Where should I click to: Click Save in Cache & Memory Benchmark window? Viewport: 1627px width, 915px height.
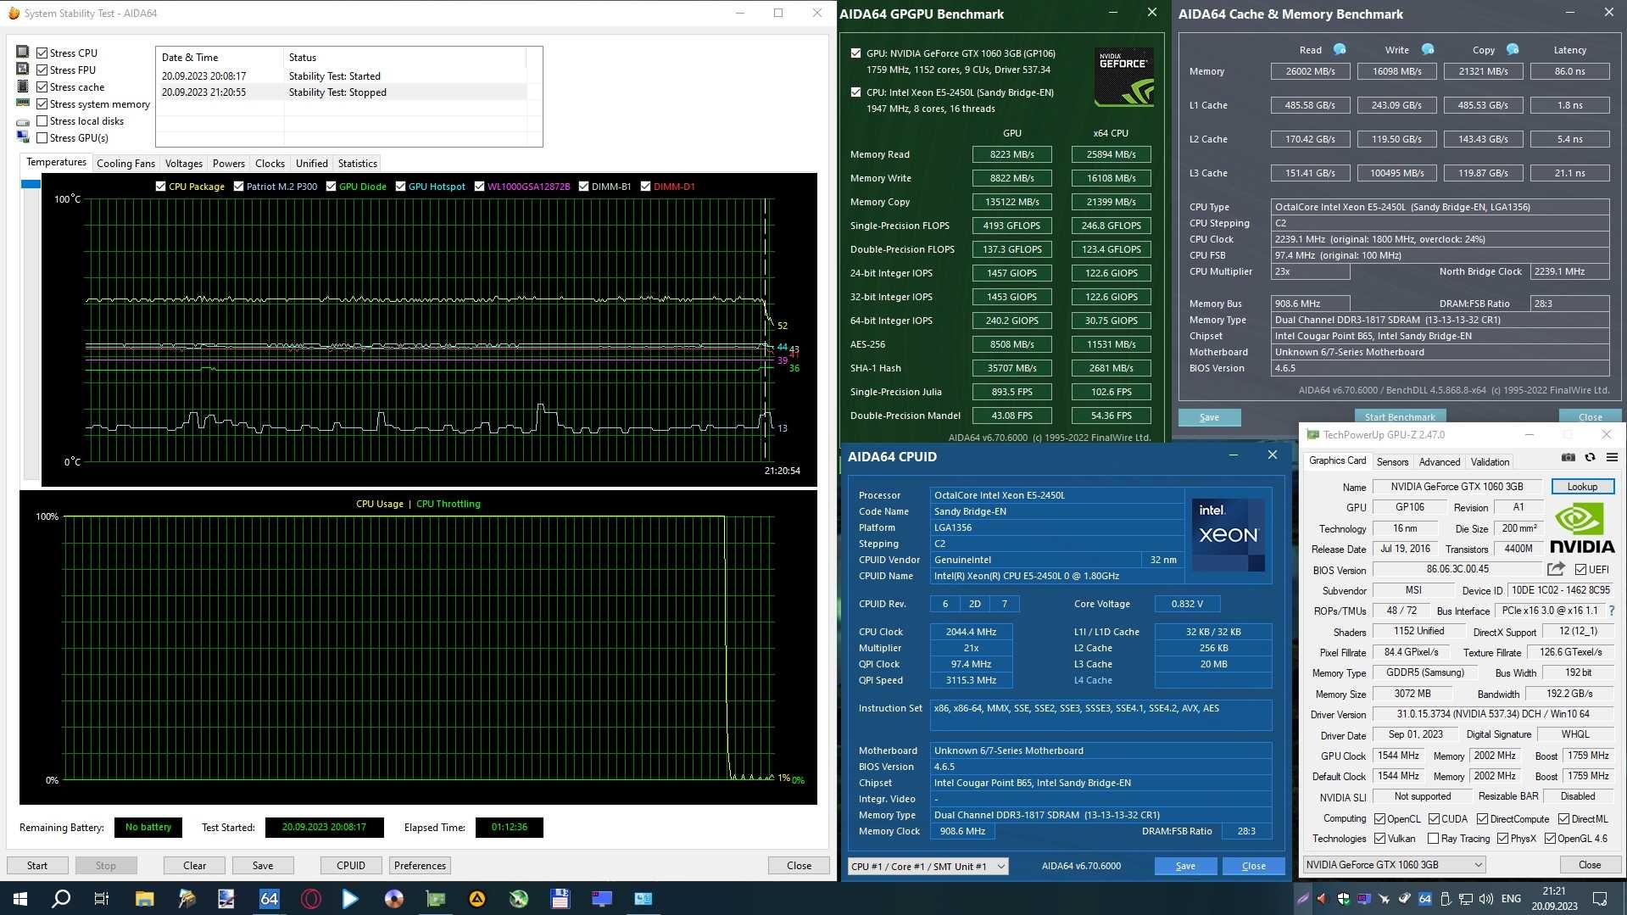click(x=1209, y=417)
